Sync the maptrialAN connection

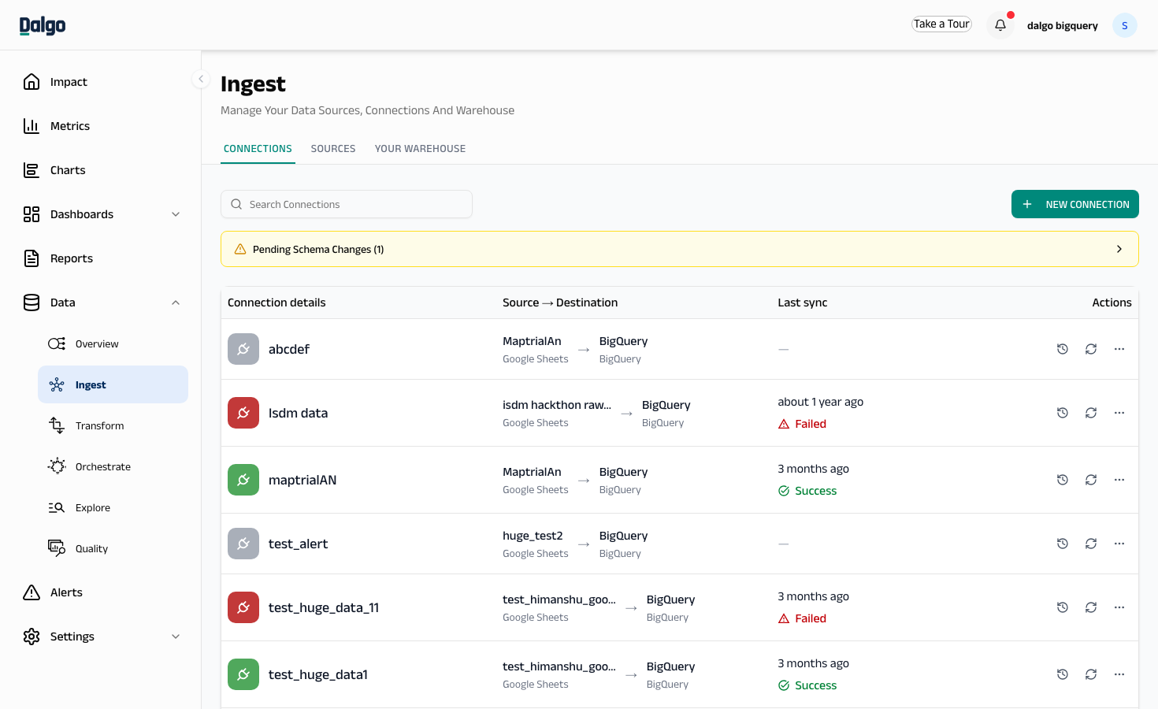click(x=1091, y=480)
